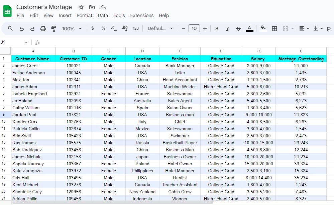334x205 pixels.
Task: Click the select all corner box
Action: (5, 51)
